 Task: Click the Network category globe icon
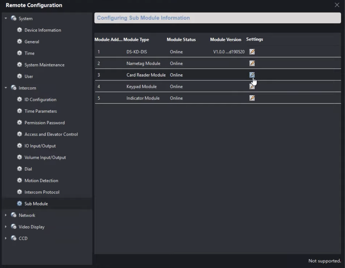[x=14, y=215]
